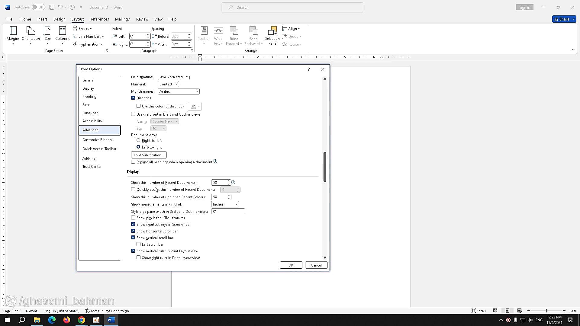Open Focus mode in status bar
Viewport: 580px width, 326px height.
tap(479, 311)
